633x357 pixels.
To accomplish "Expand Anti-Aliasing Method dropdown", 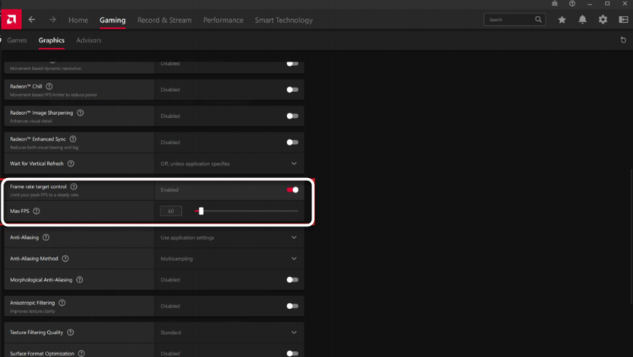I will point(294,259).
